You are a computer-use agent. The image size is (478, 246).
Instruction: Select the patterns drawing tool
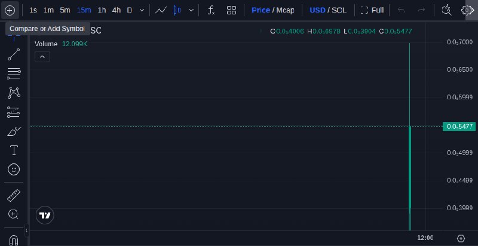[x=14, y=93]
